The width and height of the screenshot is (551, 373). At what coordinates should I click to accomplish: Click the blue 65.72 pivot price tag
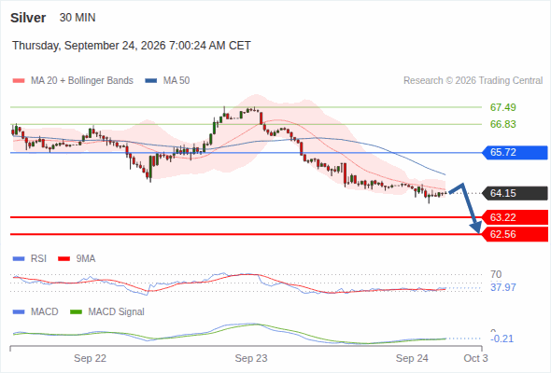click(515, 153)
